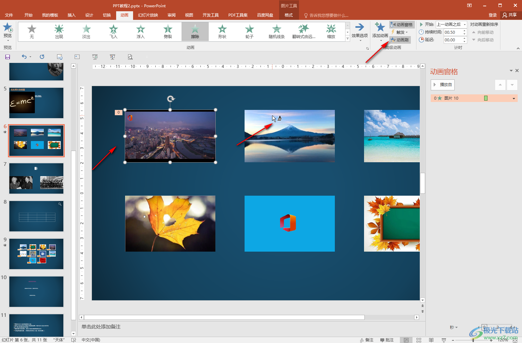Click the Save icon in quick access toolbar
522x343 pixels.
tap(8, 57)
